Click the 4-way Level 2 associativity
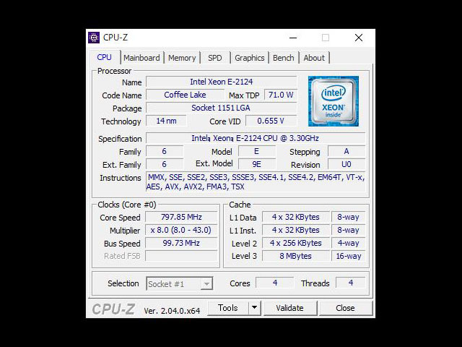This screenshot has width=462, height=347. click(x=348, y=243)
